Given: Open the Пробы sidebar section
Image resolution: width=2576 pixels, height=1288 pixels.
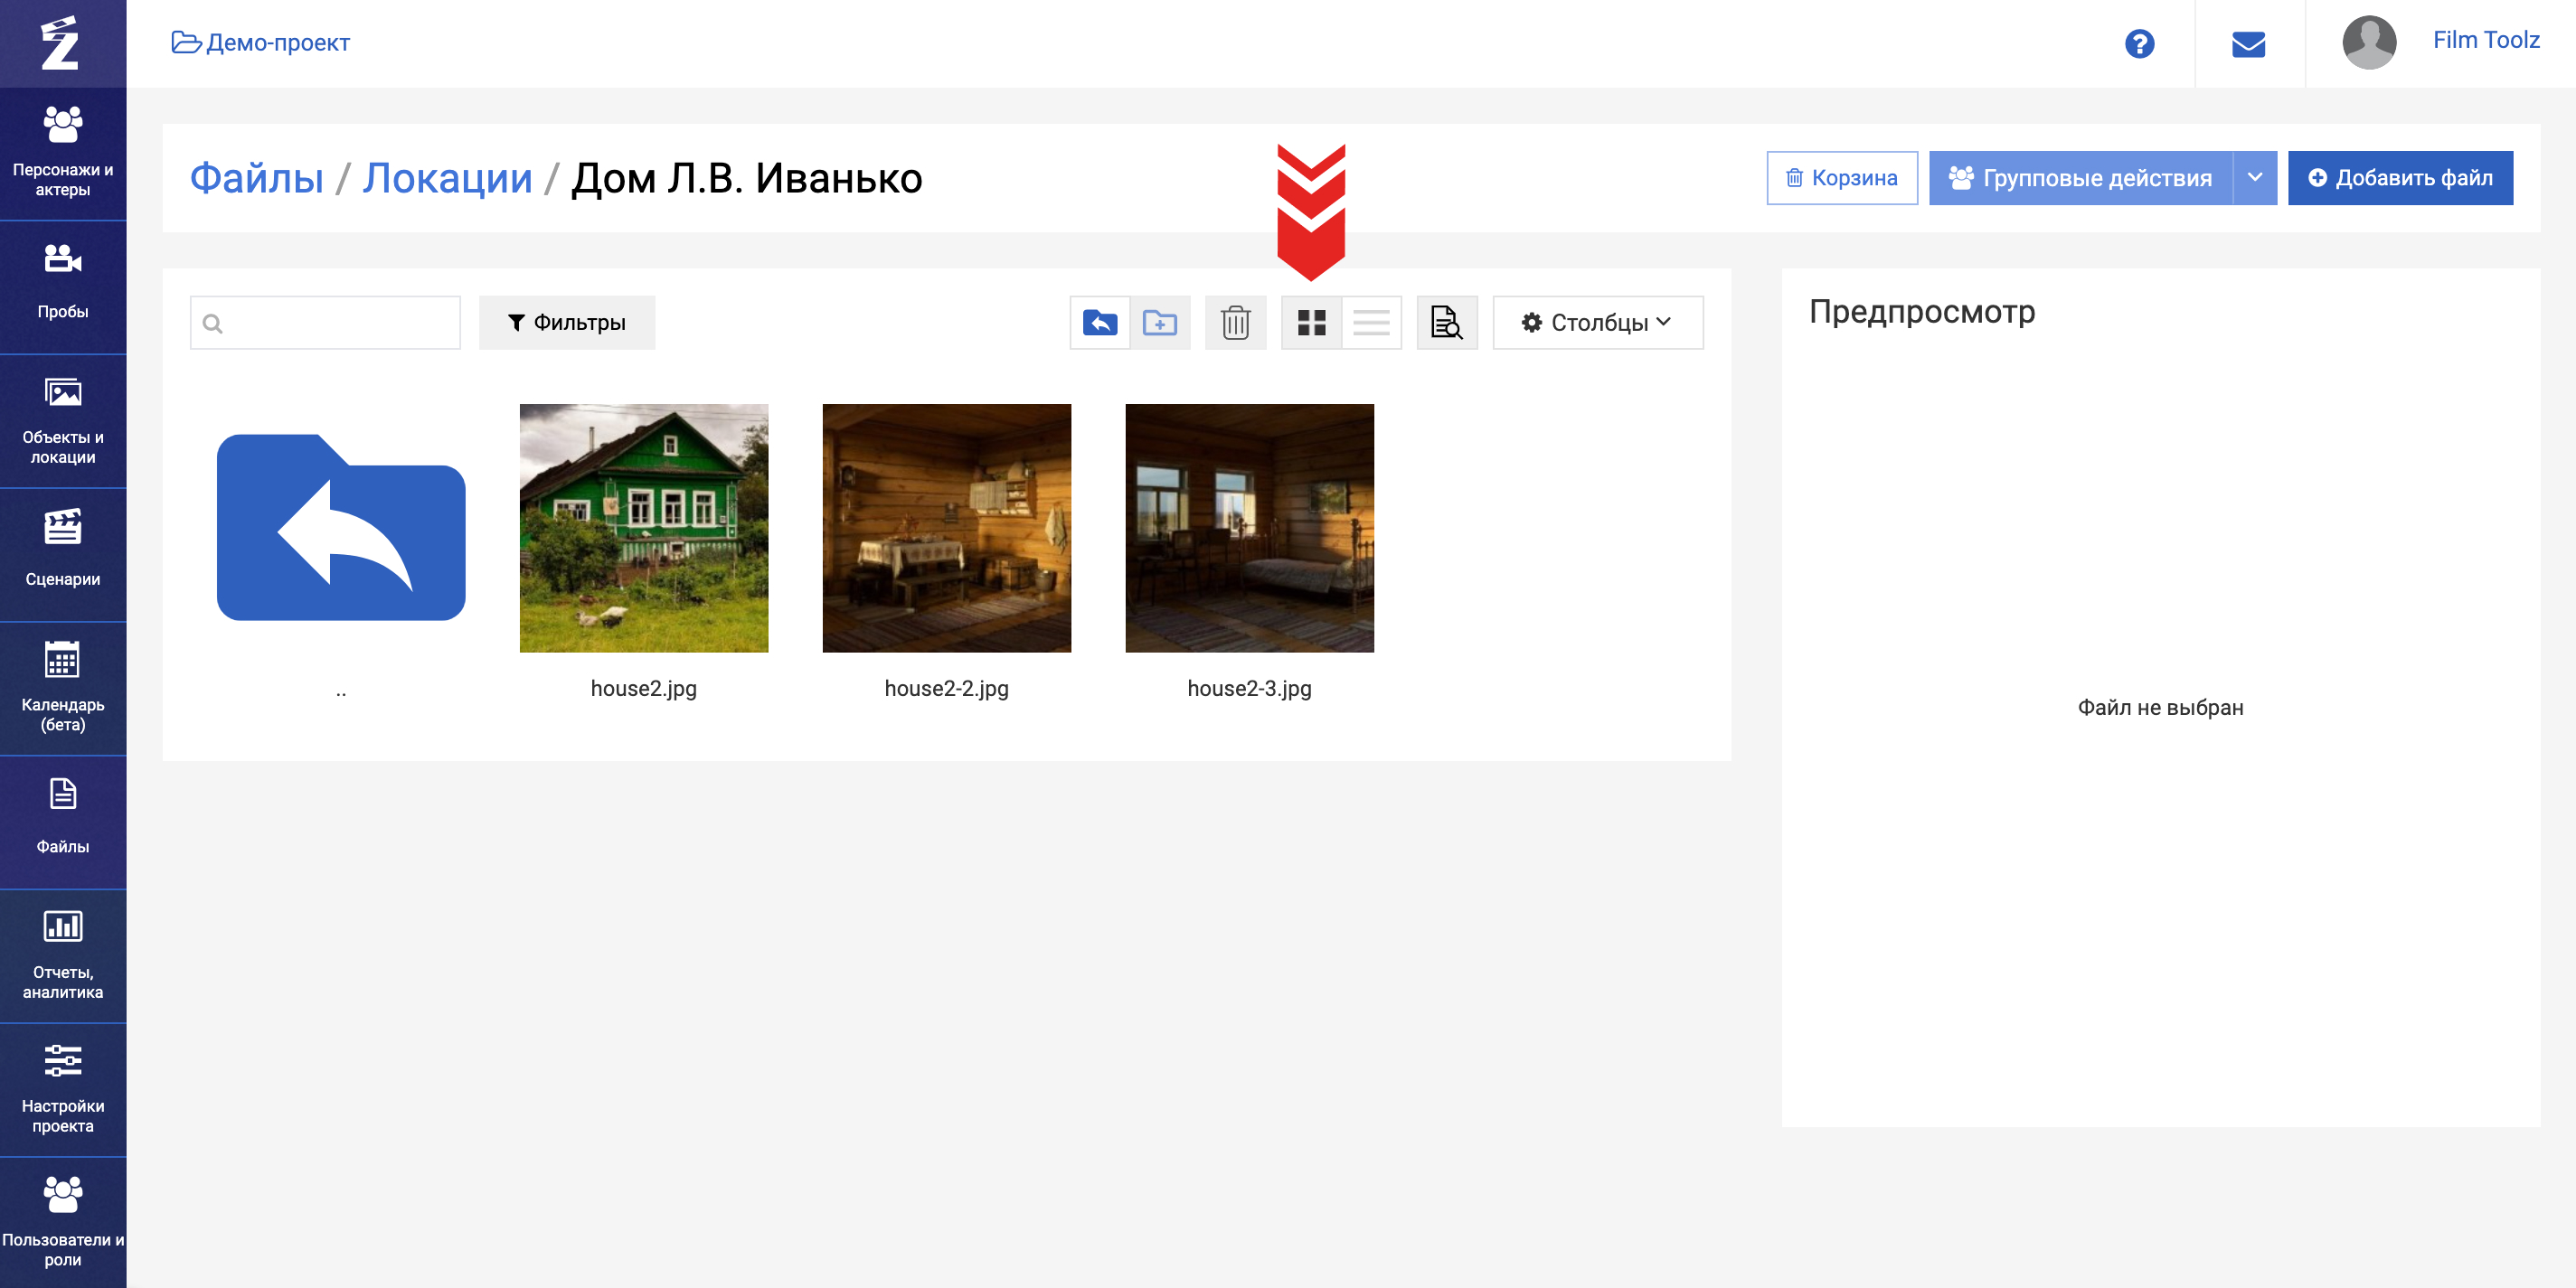Looking at the screenshot, I should (x=63, y=287).
